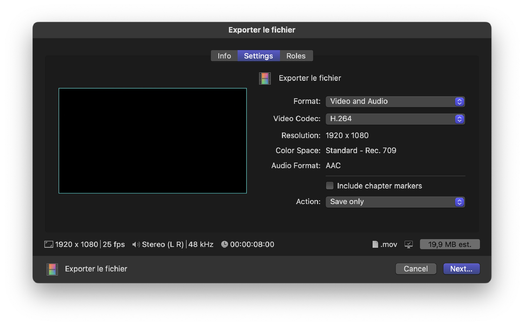Open the Action dropdown showing Save only
524x326 pixels.
click(x=390, y=202)
